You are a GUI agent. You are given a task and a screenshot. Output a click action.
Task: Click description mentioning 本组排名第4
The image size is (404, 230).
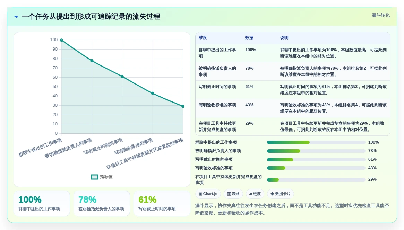(333, 108)
